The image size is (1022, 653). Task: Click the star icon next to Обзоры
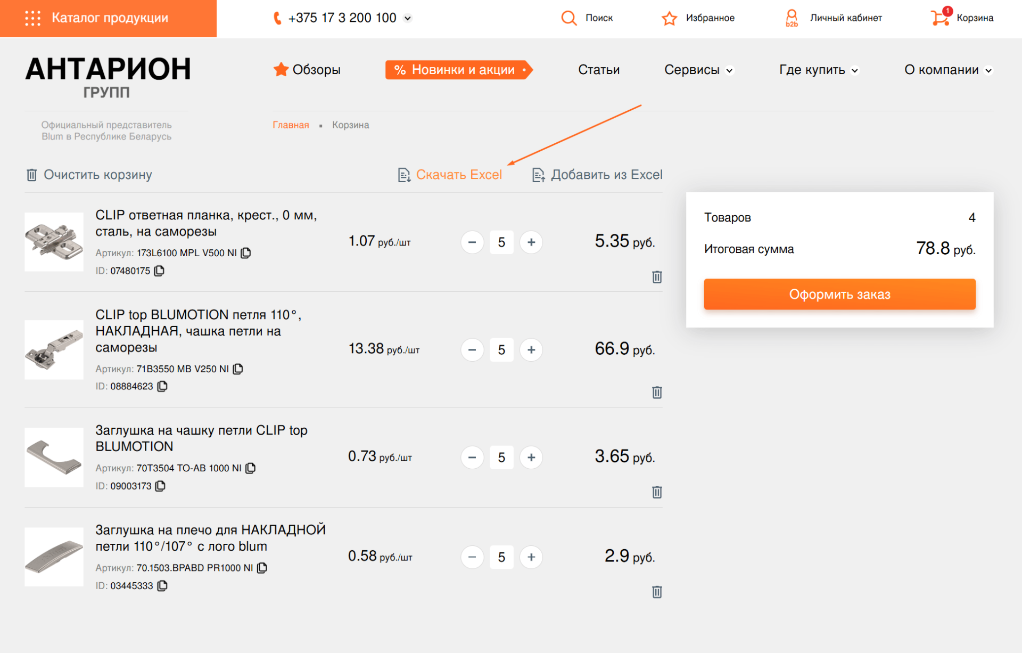(x=281, y=69)
